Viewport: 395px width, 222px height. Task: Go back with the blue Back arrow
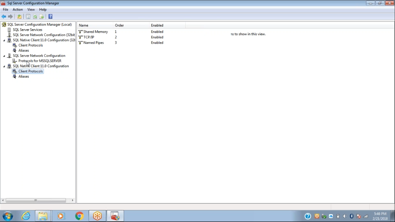click(4, 16)
